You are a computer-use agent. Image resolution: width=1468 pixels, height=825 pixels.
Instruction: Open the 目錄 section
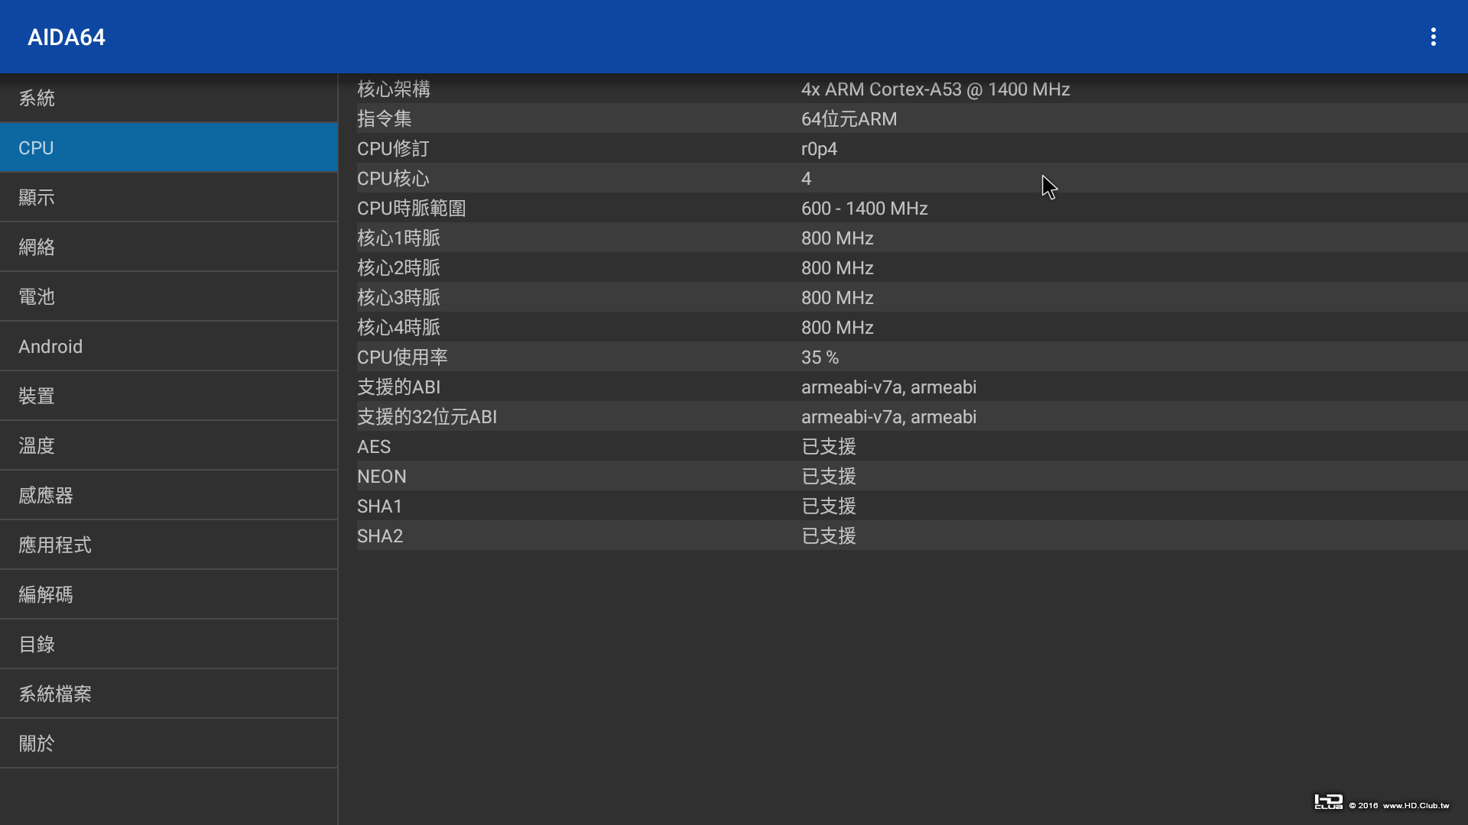168,645
